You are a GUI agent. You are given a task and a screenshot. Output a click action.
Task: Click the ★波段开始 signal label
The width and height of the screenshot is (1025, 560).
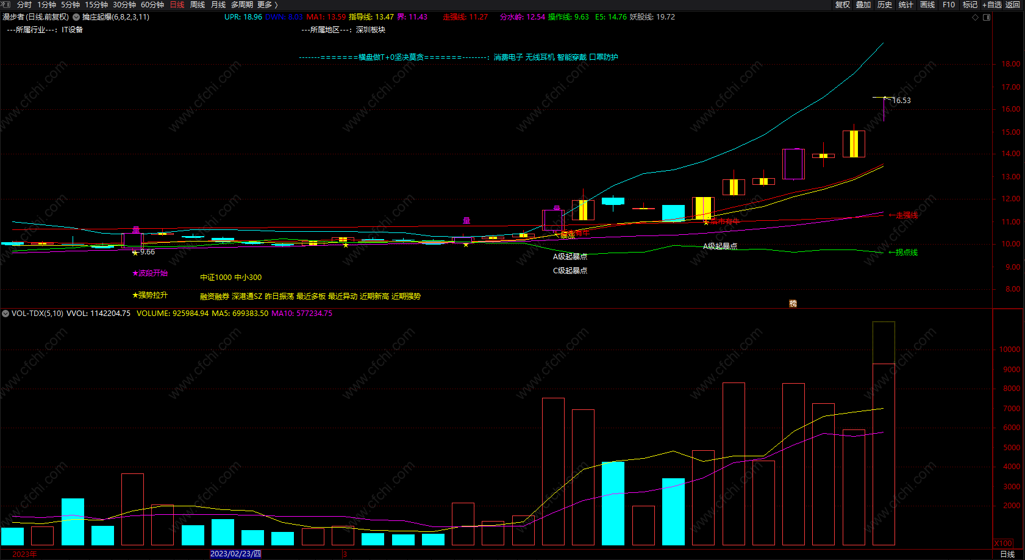click(150, 273)
